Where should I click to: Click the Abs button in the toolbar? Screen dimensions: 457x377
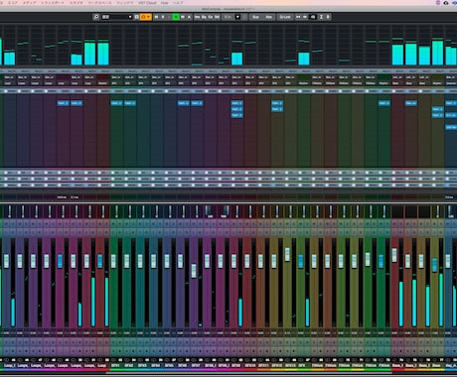pos(268,17)
